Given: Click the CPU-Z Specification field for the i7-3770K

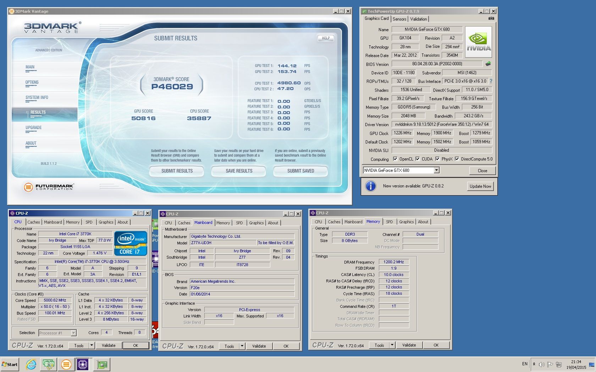Looking at the screenshot, I should [x=92, y=262].
